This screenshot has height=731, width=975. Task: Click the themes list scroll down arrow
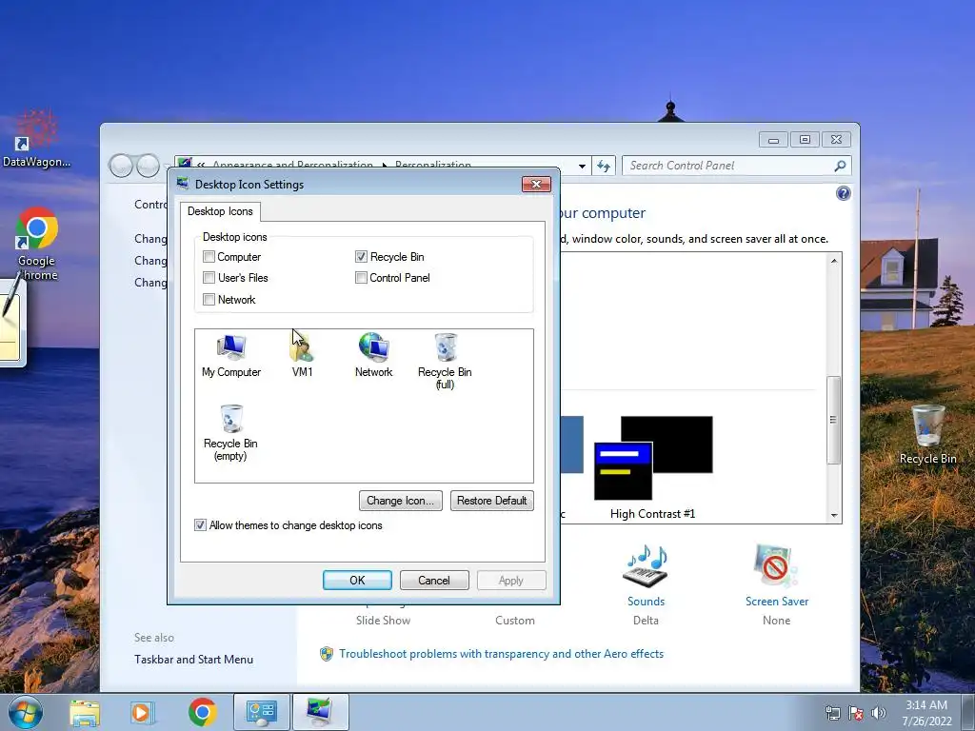tap(834, 515)
